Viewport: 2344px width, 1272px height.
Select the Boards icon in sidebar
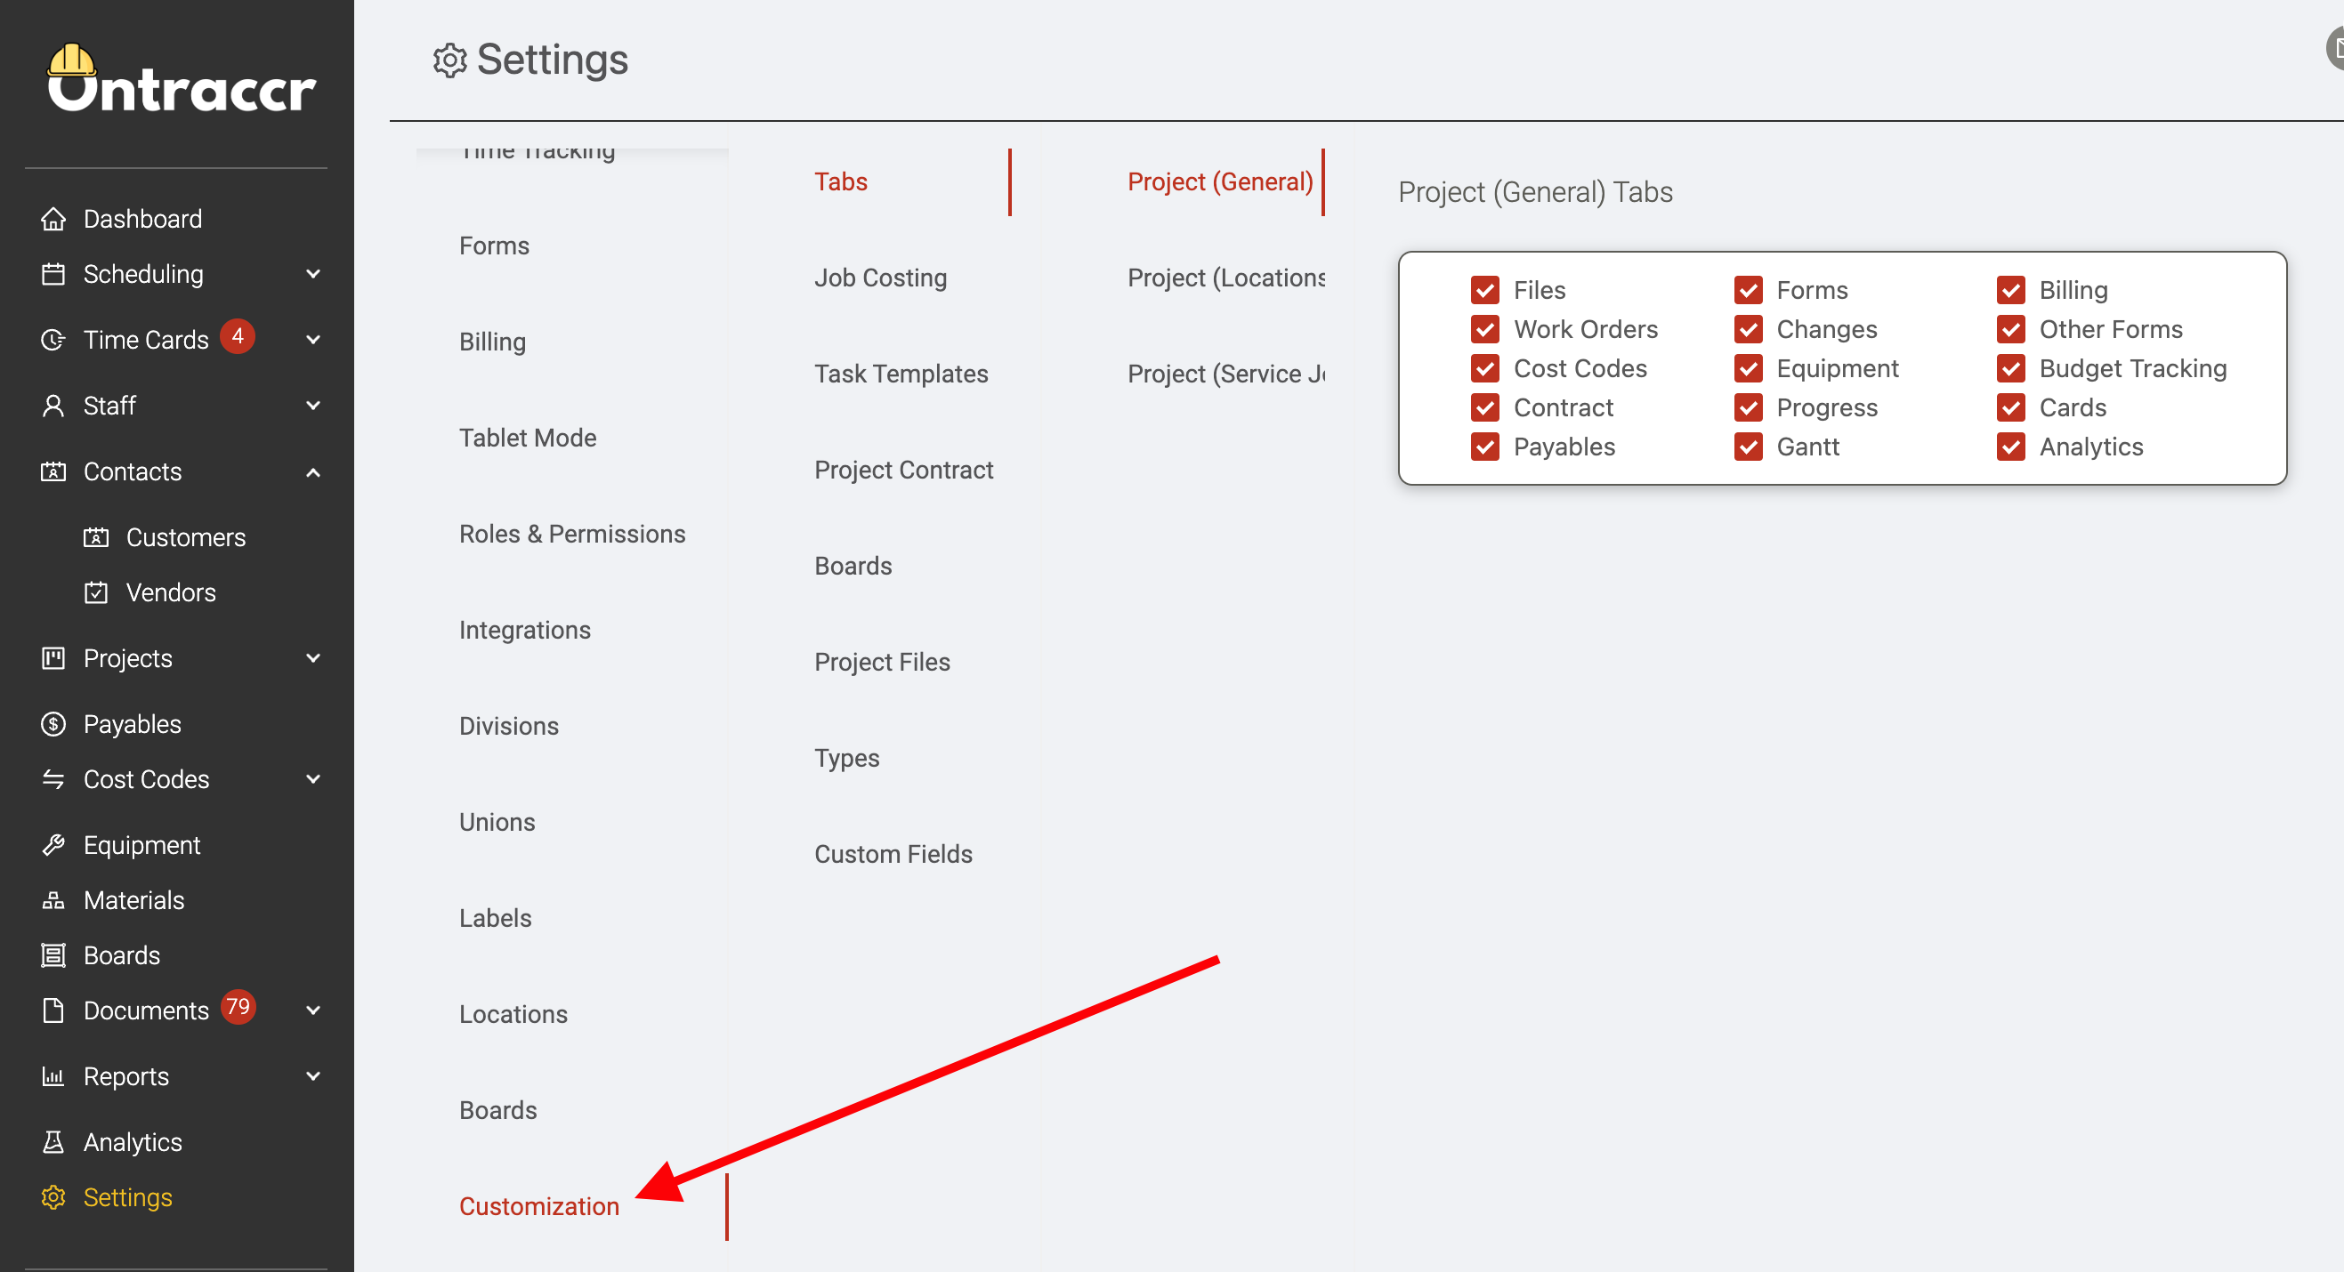[x=53, y=956]
